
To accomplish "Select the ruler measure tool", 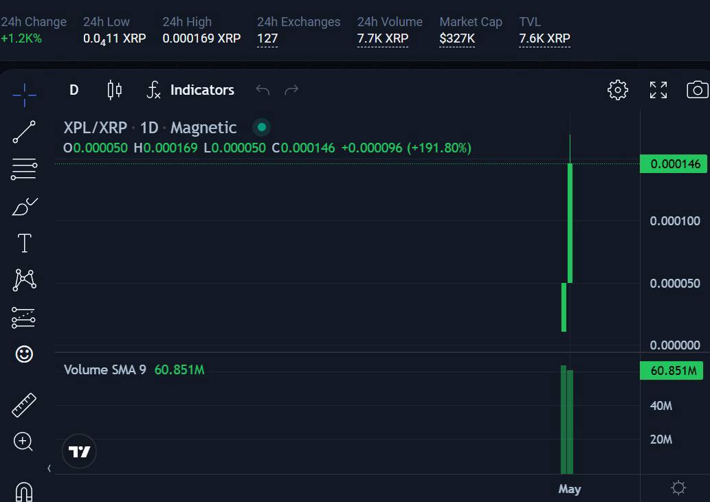I will pos(24,404).
